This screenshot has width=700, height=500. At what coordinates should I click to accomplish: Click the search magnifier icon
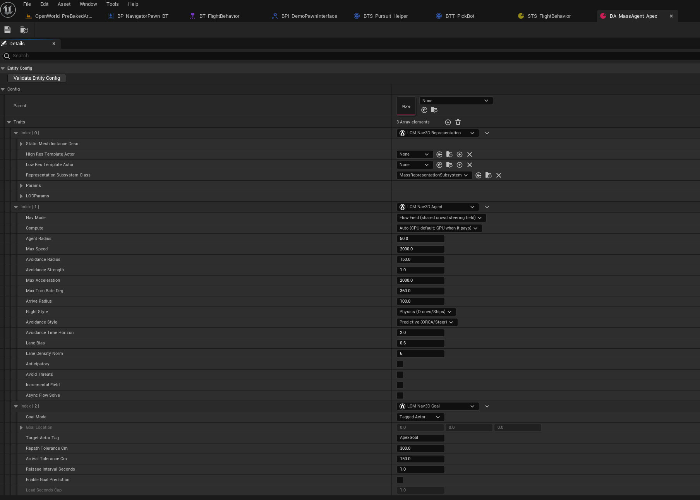coord(7,56)
